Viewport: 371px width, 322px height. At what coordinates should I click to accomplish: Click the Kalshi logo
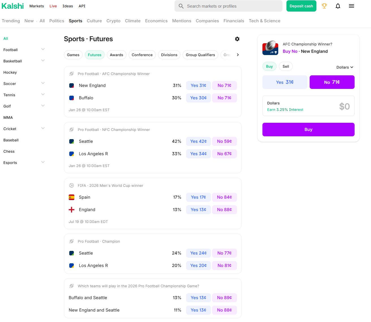[12, 6]
